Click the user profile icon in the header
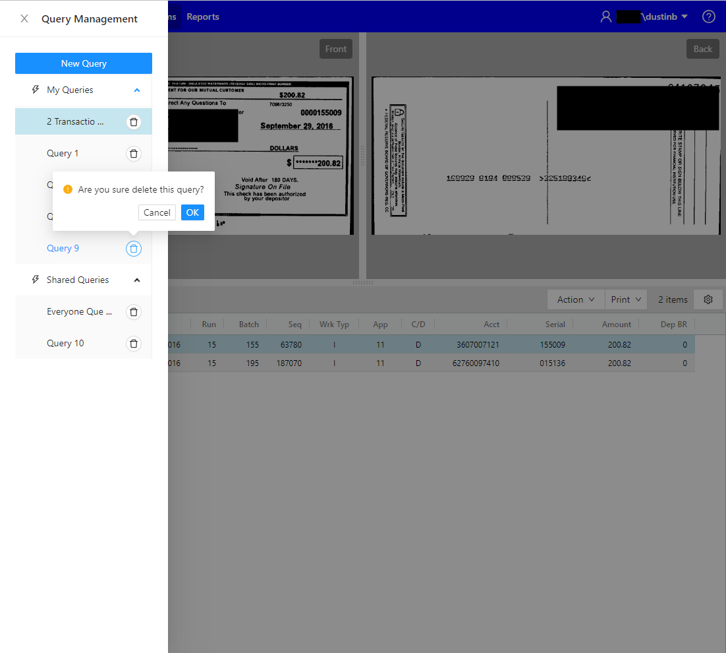This screenshot has height=653, width=726. (x=605, y=16)
